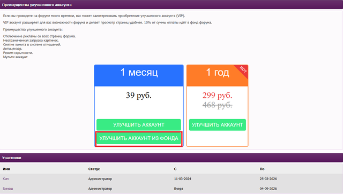Click the HOT corner ribbon badge
Viewport: 343px width, 195px height.
tap(243, 69)
